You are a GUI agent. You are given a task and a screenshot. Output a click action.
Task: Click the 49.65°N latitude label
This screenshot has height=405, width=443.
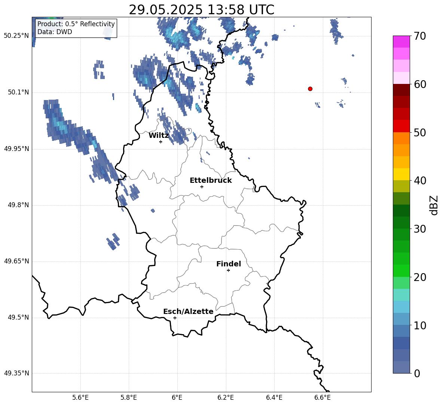click(16, 261)
